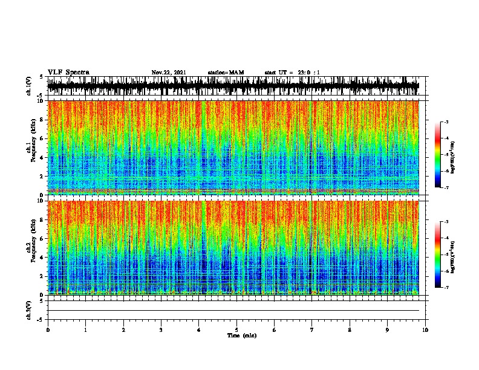
Task: Click the 4 kHz tick label on ch.2 axis
Action: point(42,258)
